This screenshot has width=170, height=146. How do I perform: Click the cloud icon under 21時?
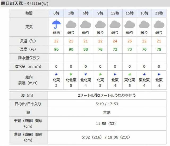159,24
